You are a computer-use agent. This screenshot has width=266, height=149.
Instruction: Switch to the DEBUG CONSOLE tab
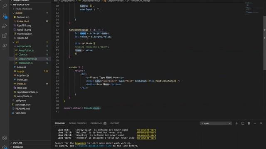(x=78, y=123)
